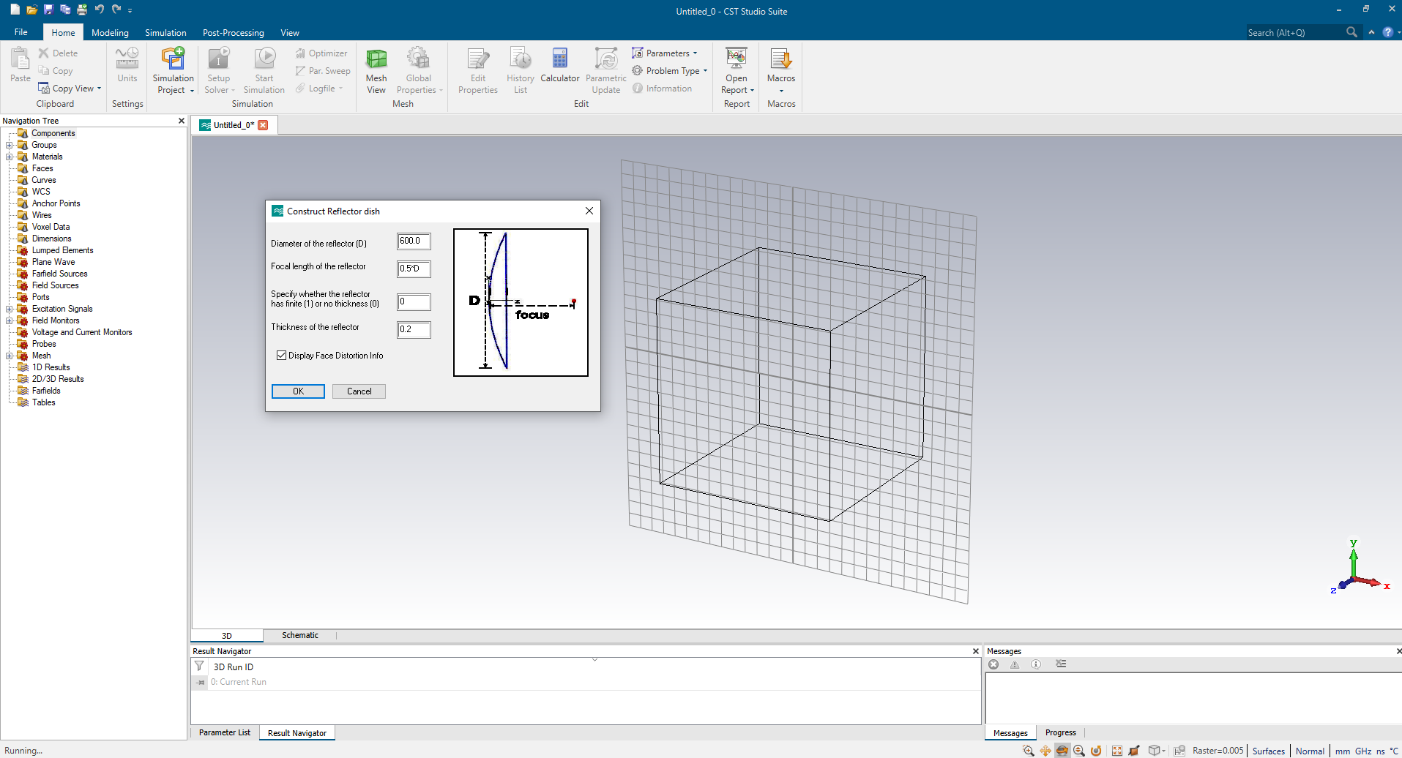Select the Progress tab in Messages panel
Screen dimensions: 1402x758
(1060, 732)
